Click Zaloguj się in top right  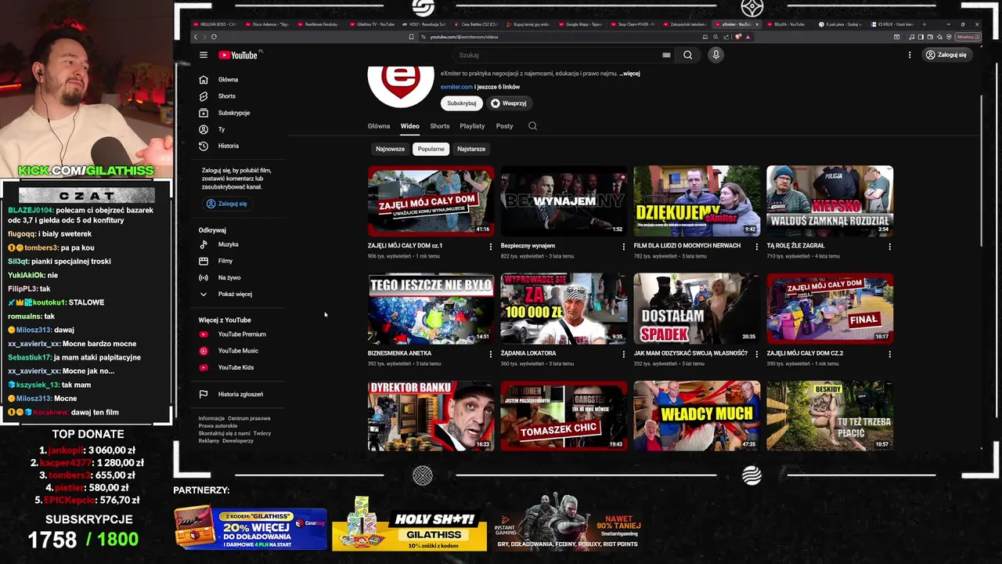tap(946, 55)
